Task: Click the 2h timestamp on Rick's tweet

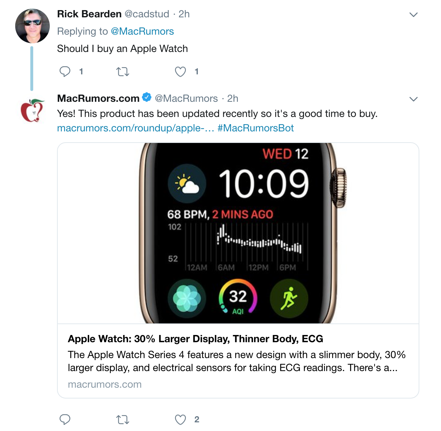Action: pos(184,14)
